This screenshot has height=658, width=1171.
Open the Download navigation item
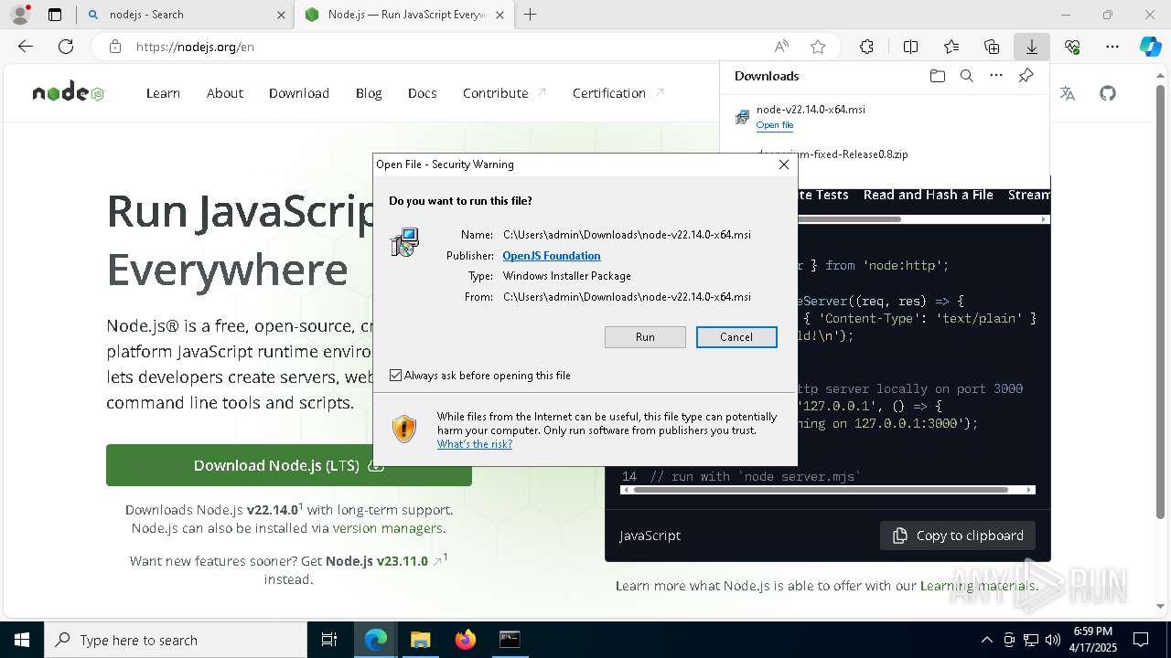coord(299,93)
